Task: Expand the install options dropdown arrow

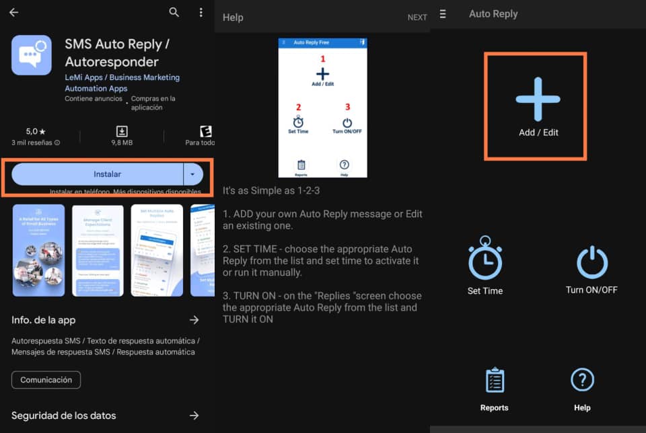Action: tap(193, 174)
